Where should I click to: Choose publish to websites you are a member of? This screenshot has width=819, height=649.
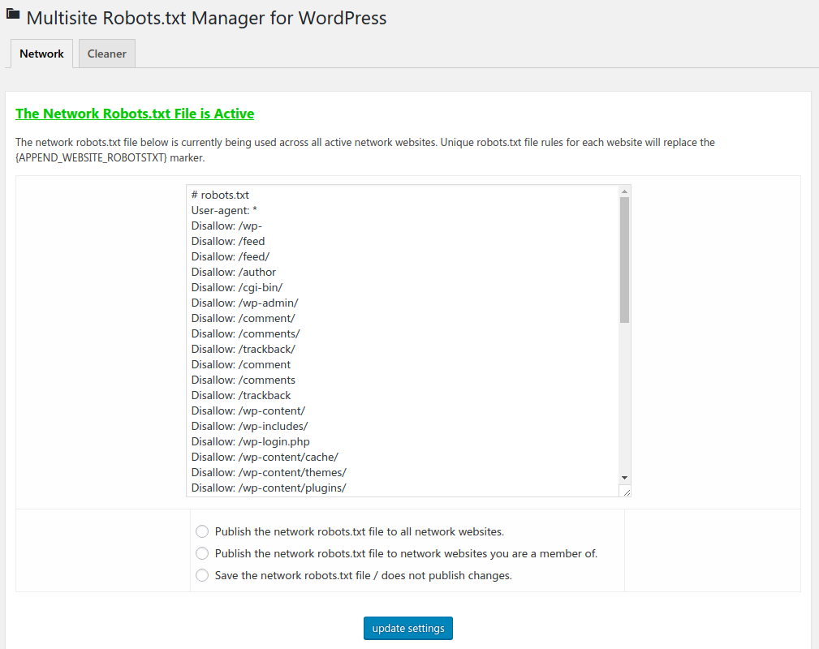click(x=202, y=553)
